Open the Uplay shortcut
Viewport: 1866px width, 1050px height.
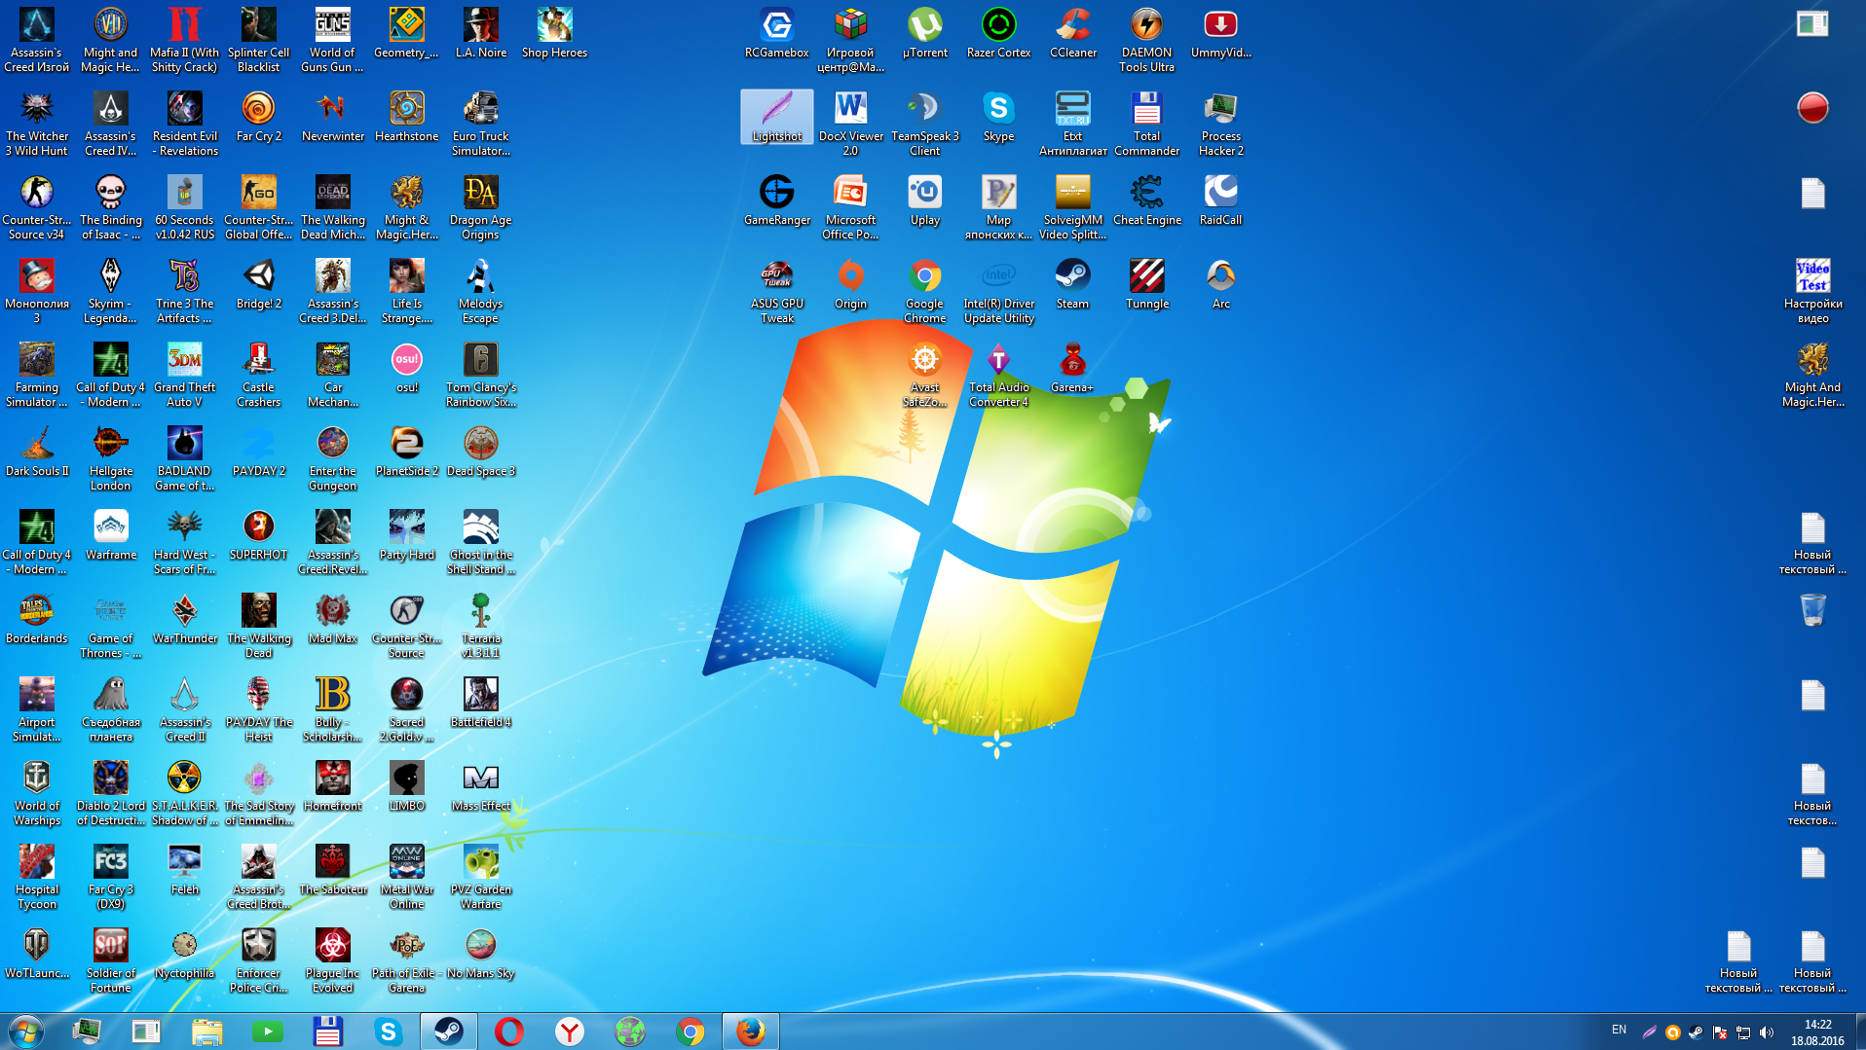(924, 200)
